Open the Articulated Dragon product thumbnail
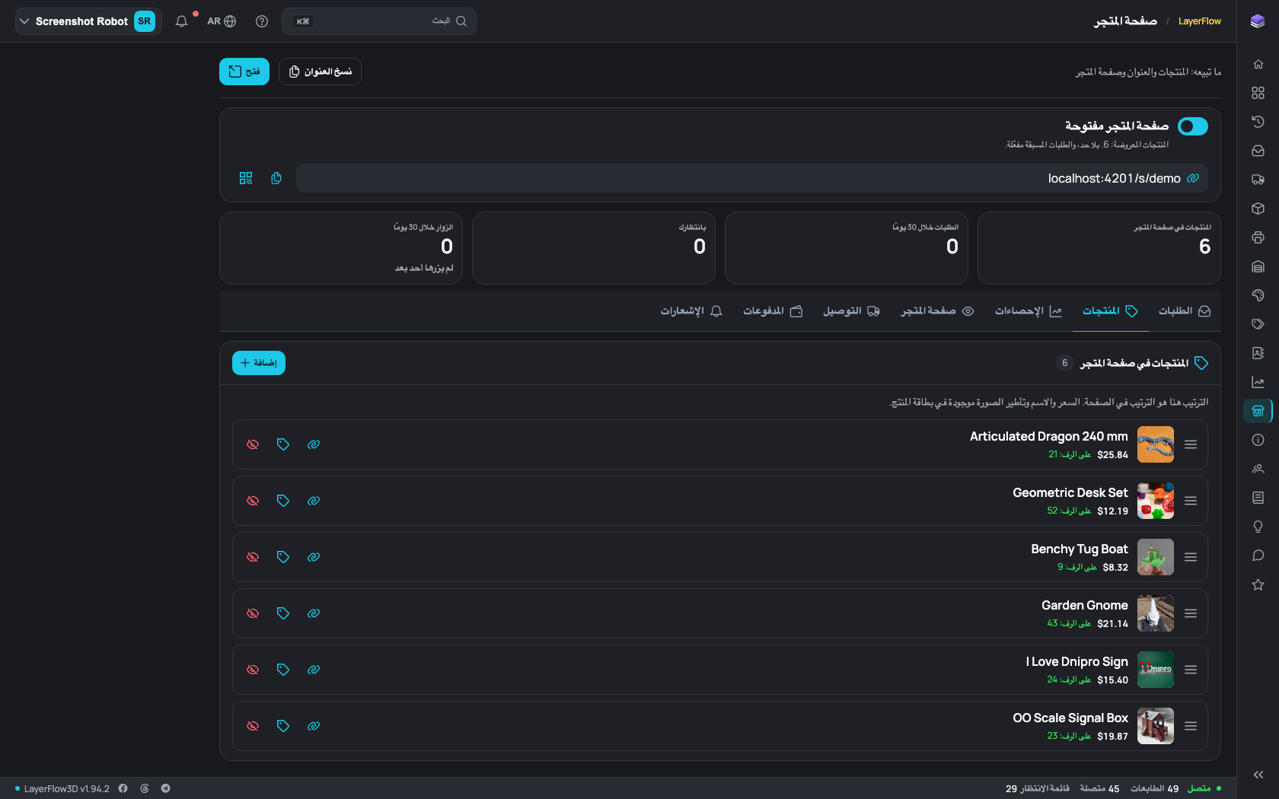 [x=1156, y=444]
